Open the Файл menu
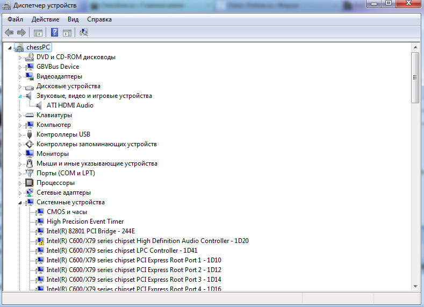424x307 pixels. coord(15,19)
